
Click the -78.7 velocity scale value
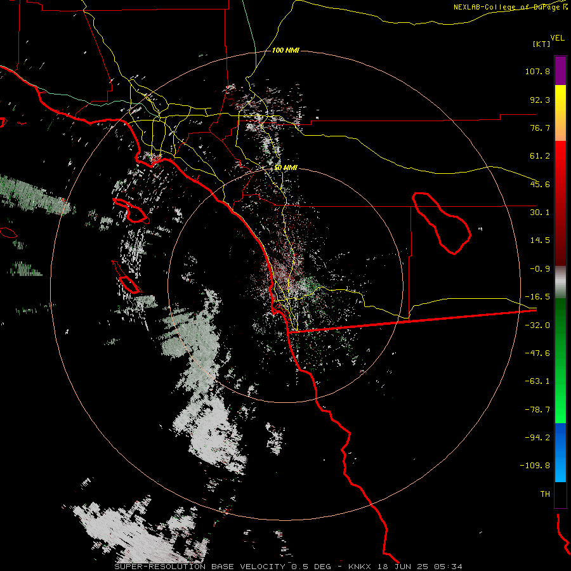tap(537, 410)
